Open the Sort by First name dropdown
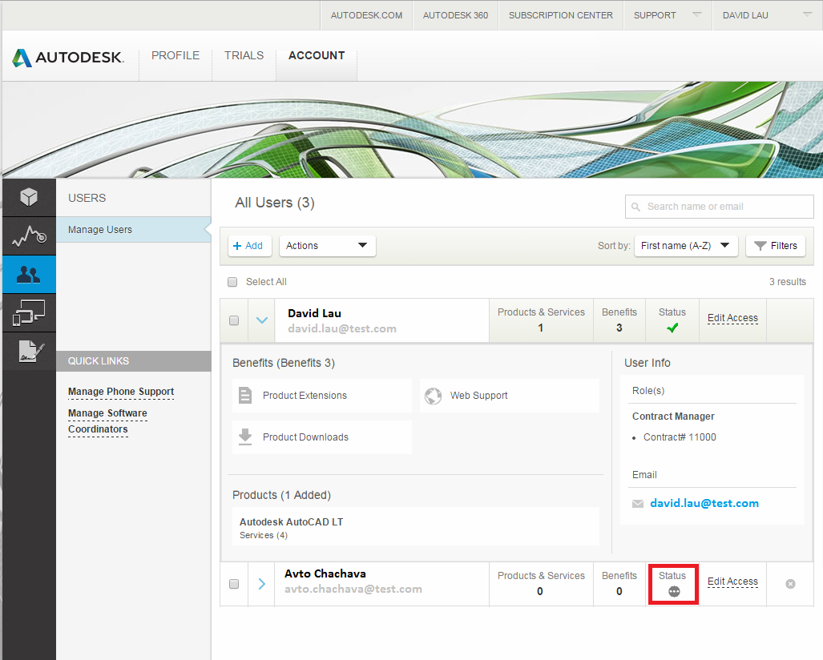Image resolution: width=823 pixels, height=660 pixels. coord(686,246)
